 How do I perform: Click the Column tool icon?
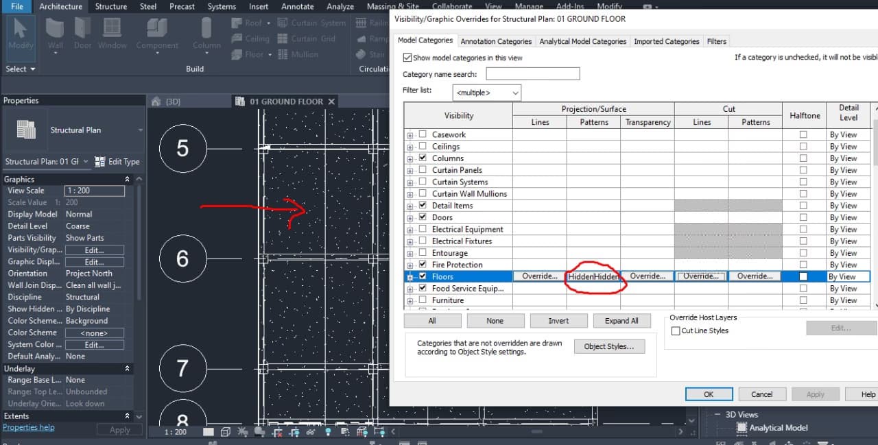[x=206, y=34]
